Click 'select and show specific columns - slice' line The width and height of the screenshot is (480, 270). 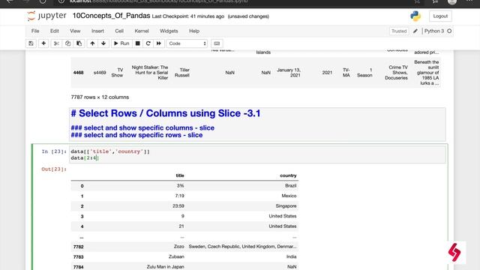[x=142, y=128]
